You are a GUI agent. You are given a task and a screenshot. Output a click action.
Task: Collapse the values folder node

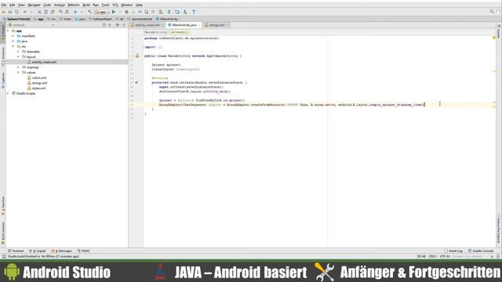click(x=18, y=73)
